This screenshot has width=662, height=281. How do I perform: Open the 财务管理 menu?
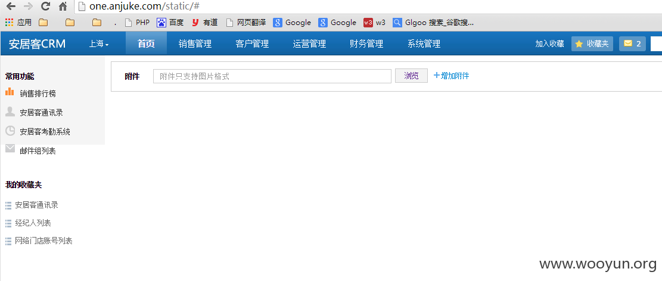[x=366, y=44]
